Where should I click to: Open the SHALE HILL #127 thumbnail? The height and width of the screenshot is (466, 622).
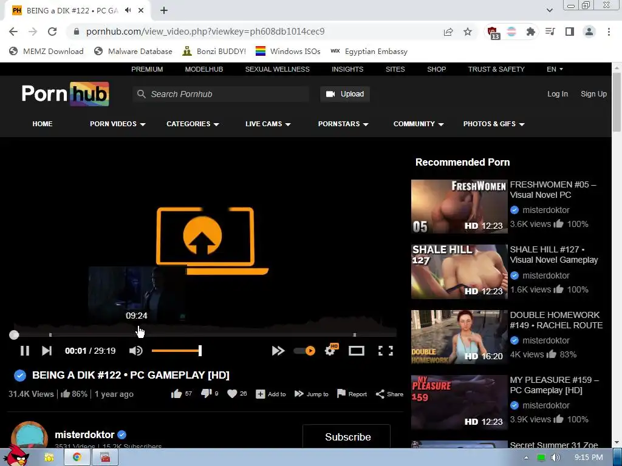459,271
